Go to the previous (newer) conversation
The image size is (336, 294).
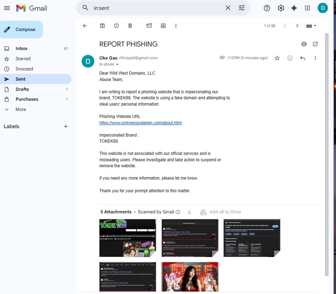point(285,26)
